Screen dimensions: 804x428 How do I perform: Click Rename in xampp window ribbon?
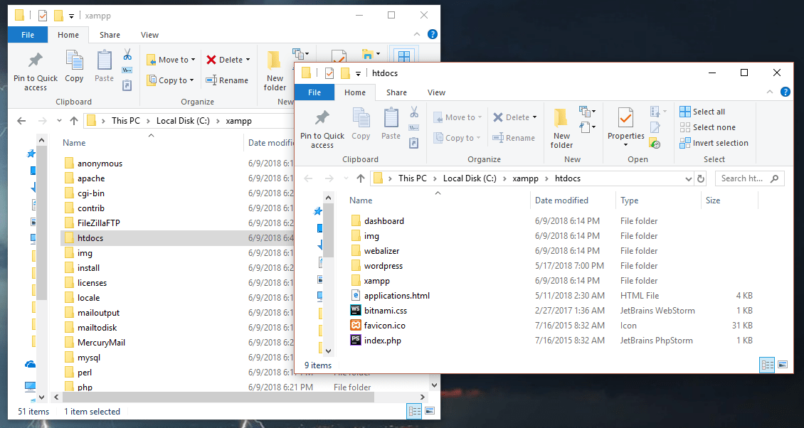(x=227, y=80)
